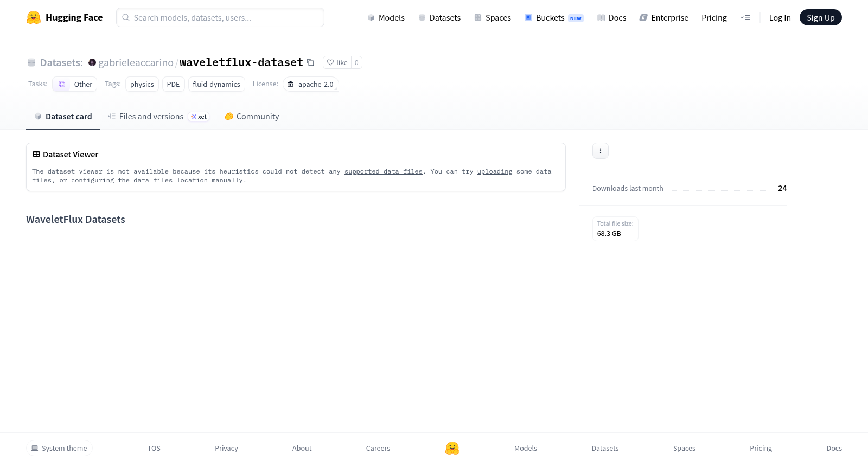Open Docs in top navigation
This screenshot has height=467, width=868.
click(x=611, y=17)
